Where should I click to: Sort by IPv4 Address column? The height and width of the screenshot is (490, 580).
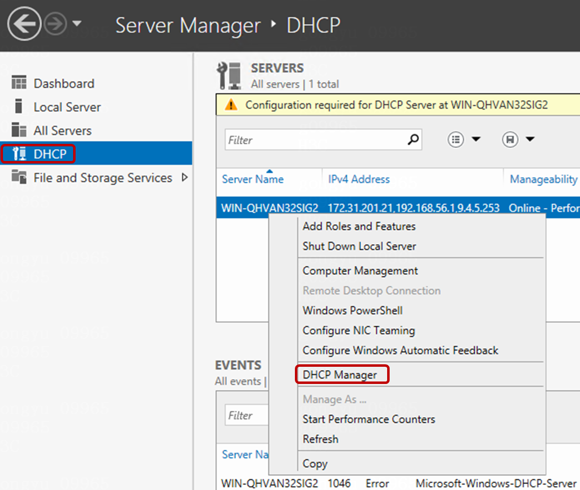click(x=359, y=179)
